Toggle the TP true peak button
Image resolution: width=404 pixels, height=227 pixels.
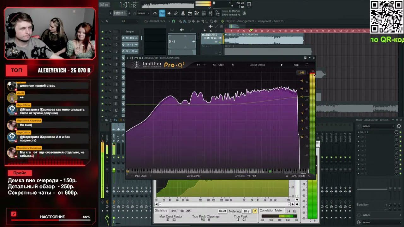point(255,211)
